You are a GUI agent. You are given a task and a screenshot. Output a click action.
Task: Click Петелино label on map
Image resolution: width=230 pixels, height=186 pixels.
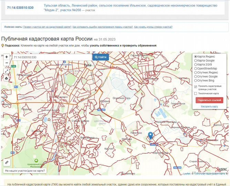(x=136, y=133)
